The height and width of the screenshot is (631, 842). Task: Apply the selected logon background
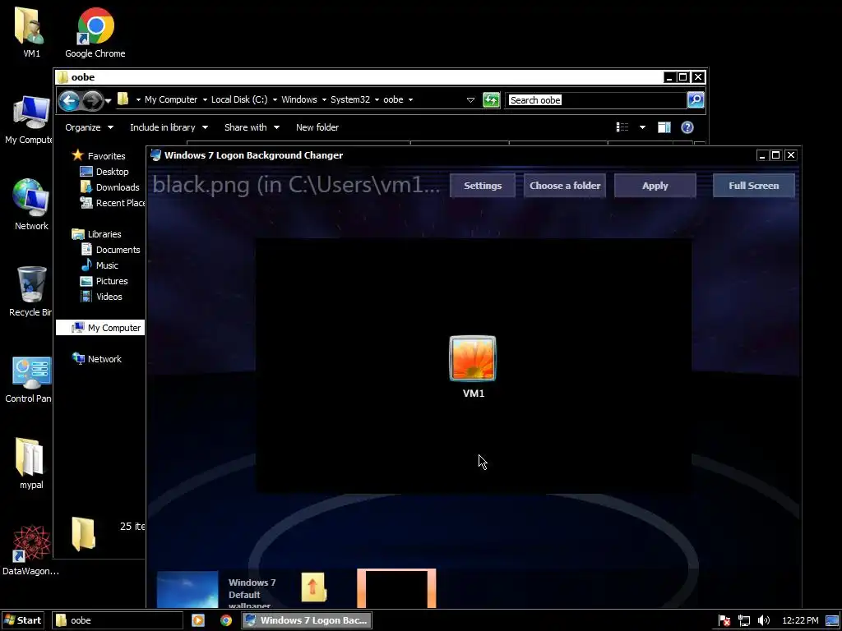655,186
